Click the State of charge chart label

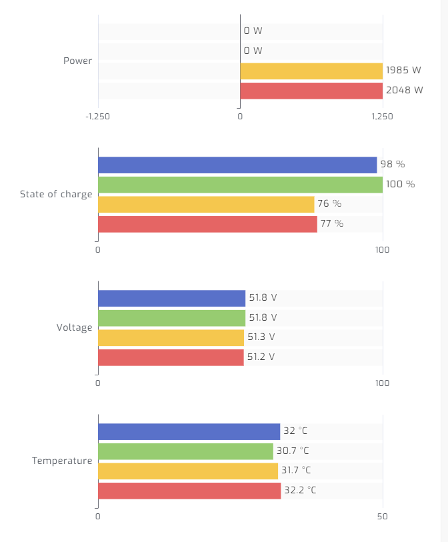click(56, 194)
